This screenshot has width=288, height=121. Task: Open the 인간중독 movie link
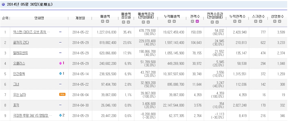pyautogui.click(x=19, y=74)
